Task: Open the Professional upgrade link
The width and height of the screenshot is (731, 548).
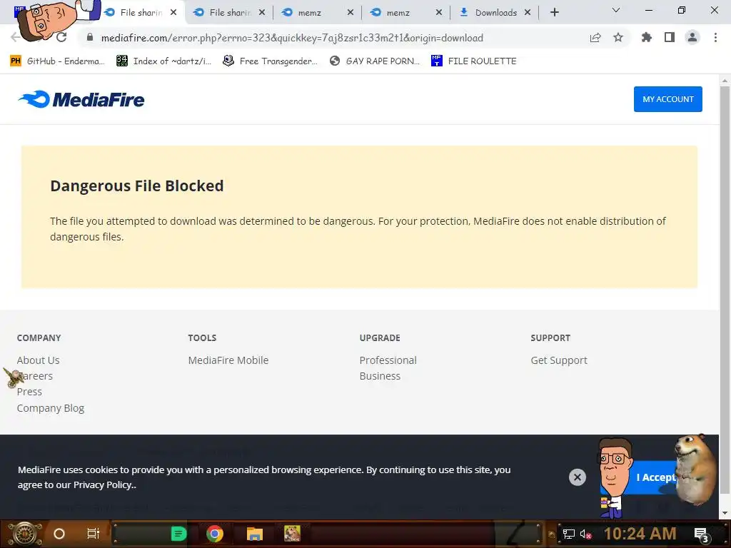Action: 388,360
